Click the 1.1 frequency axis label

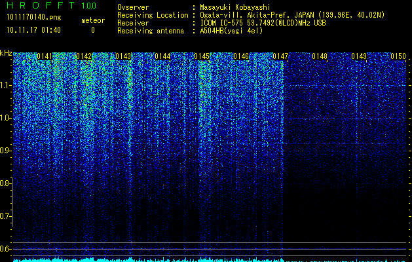5,85
